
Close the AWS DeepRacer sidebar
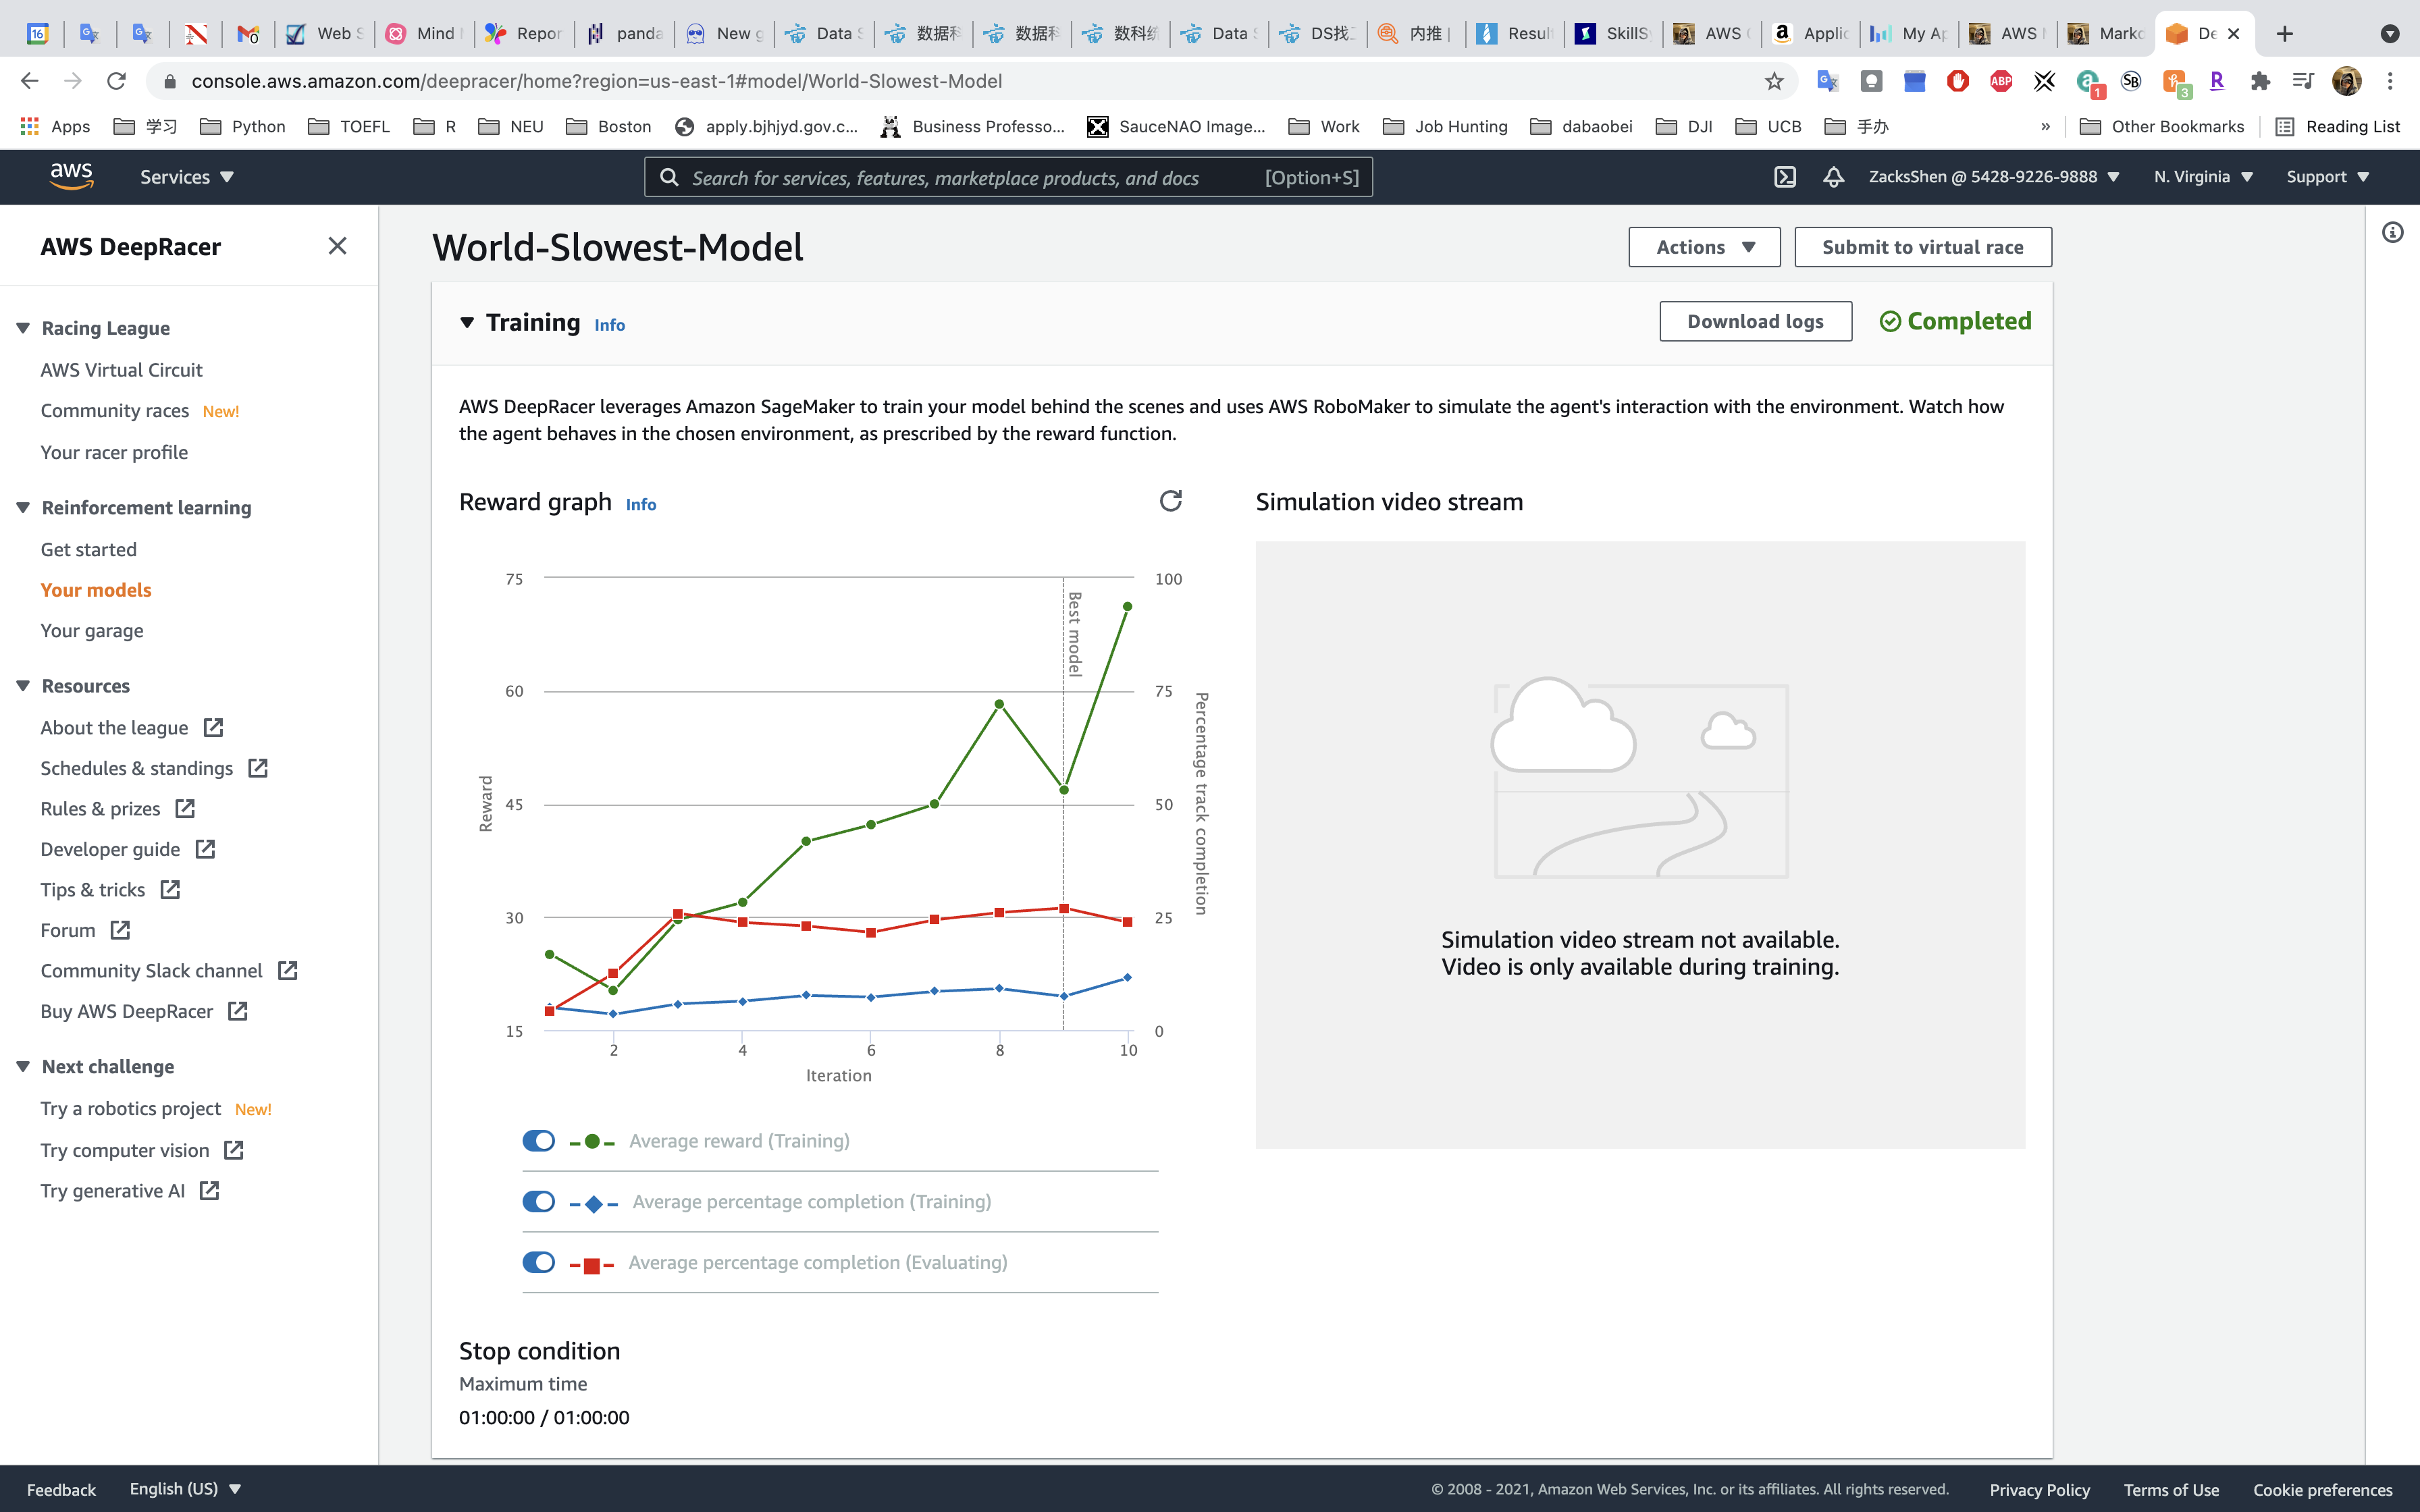[337, 246]
